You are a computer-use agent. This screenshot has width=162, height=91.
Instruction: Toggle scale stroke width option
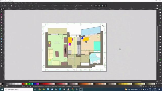coord(96,6)
